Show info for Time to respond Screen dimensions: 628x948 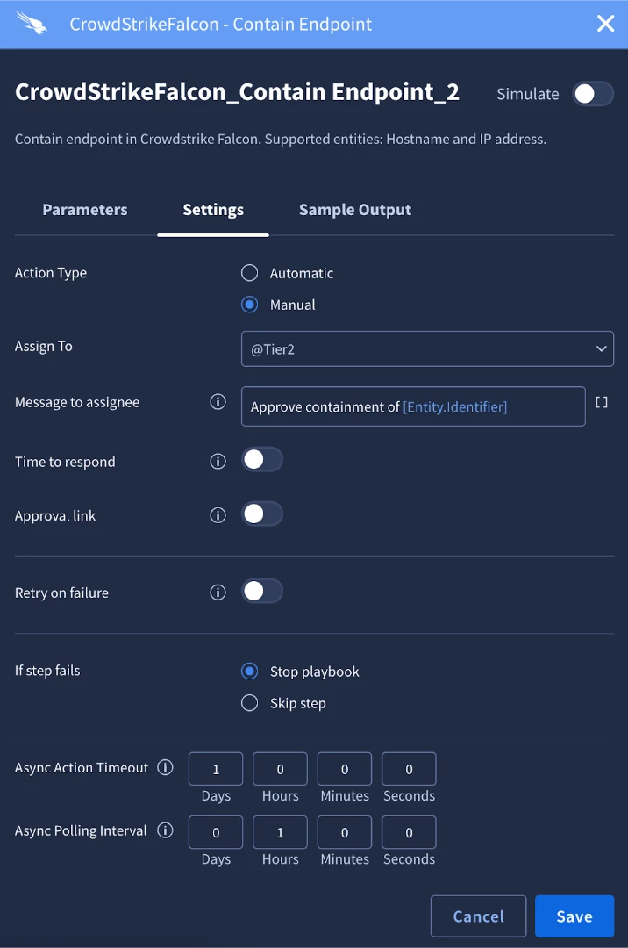[218, 462]
